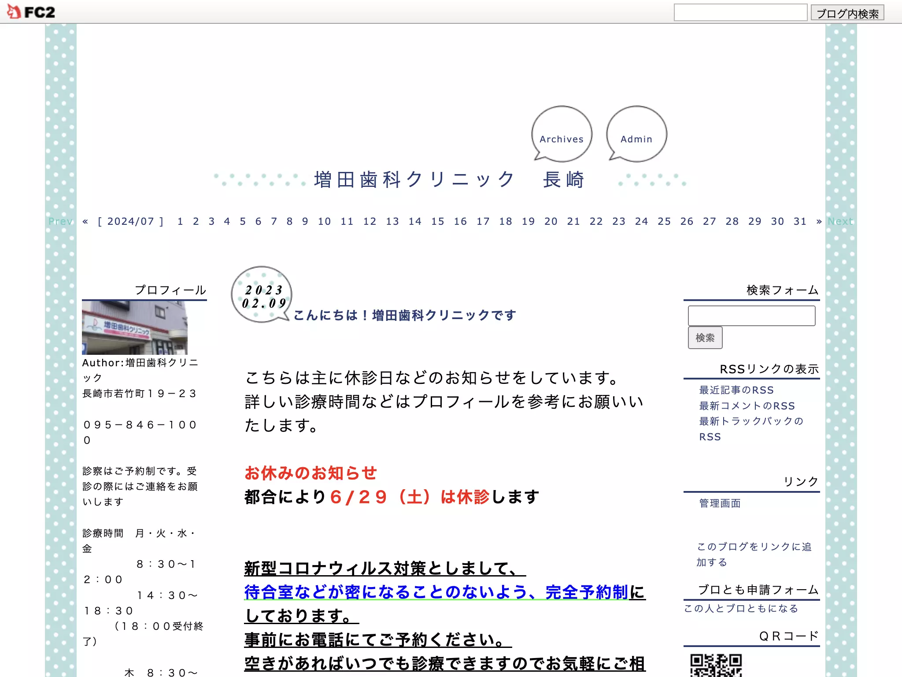
Task: Click the FC2 logo icon
Action: pos(31,12)
